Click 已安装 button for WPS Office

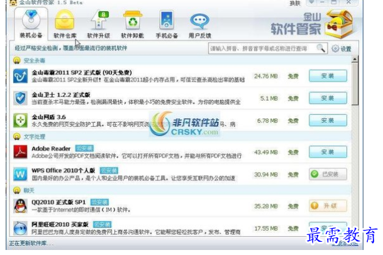(x=328, y=174)
